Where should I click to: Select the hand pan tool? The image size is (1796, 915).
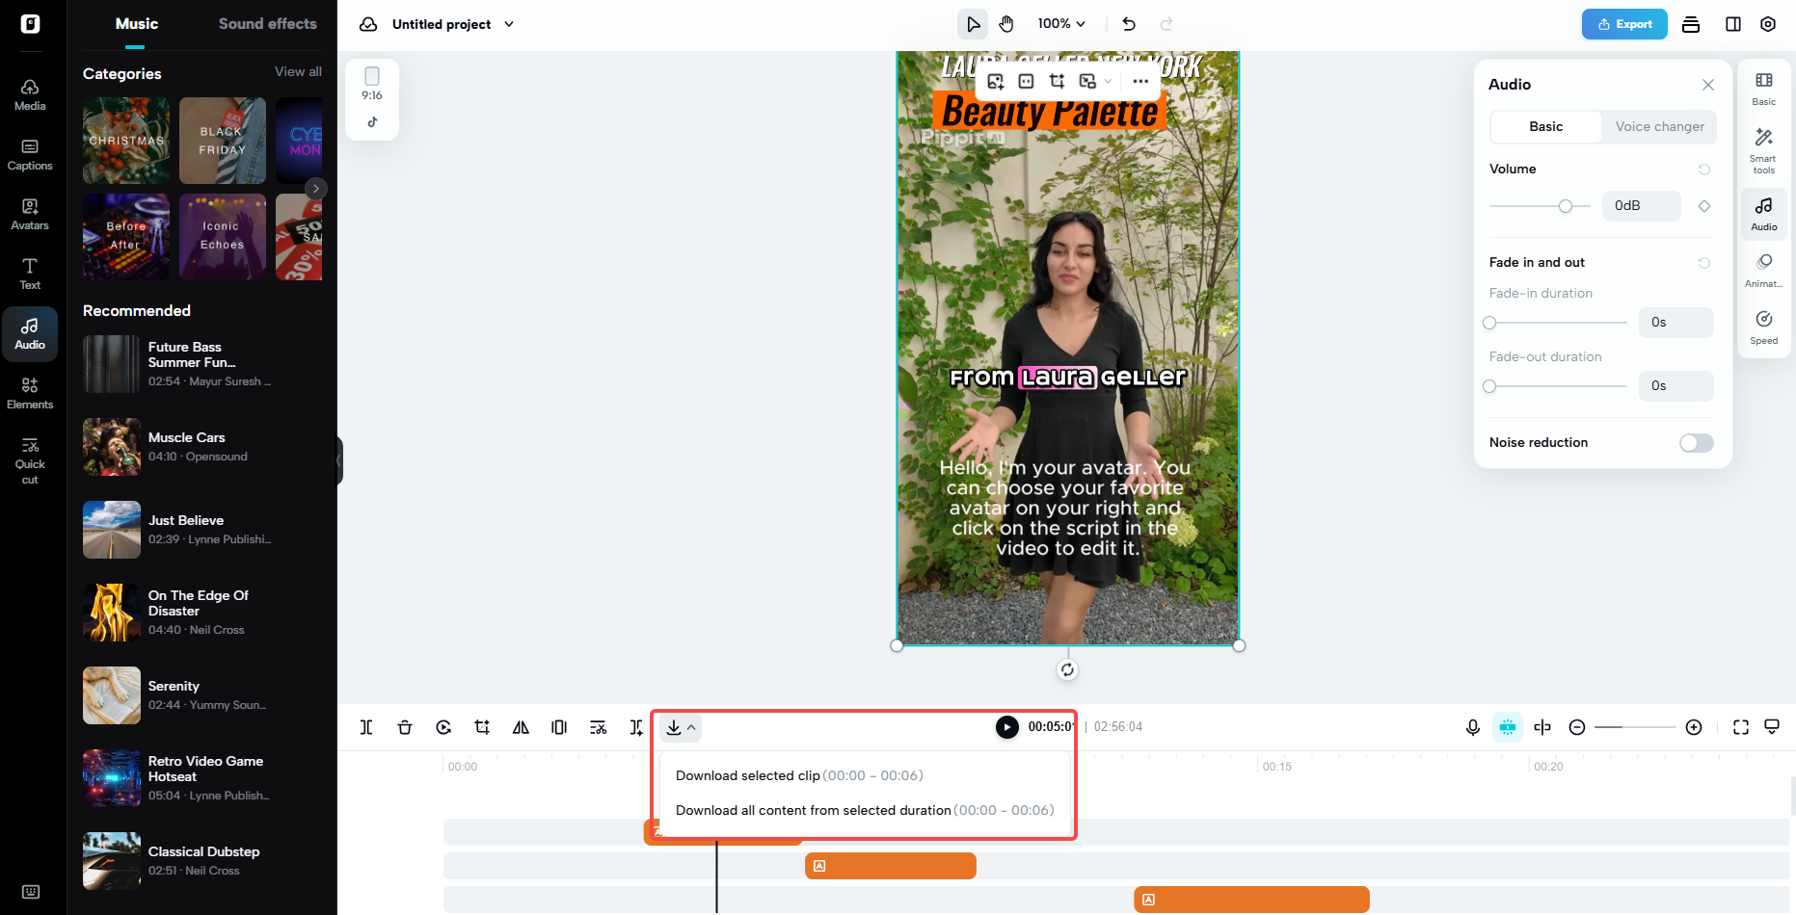(x=1006, y=24)
